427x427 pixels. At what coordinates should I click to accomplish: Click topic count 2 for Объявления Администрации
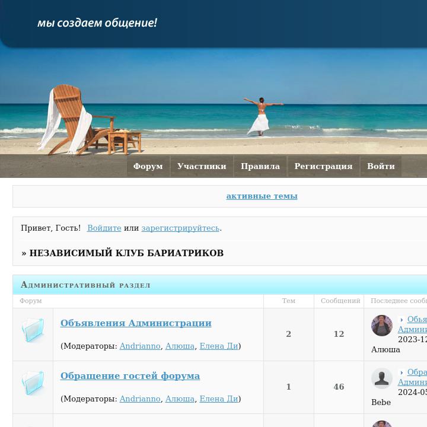pyautogui.click(x=289, y=334)
